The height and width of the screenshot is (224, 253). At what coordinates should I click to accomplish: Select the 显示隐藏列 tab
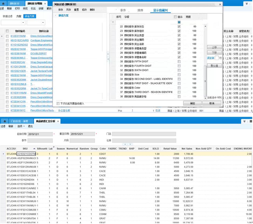pyautogui.click(x=160, y=10)
